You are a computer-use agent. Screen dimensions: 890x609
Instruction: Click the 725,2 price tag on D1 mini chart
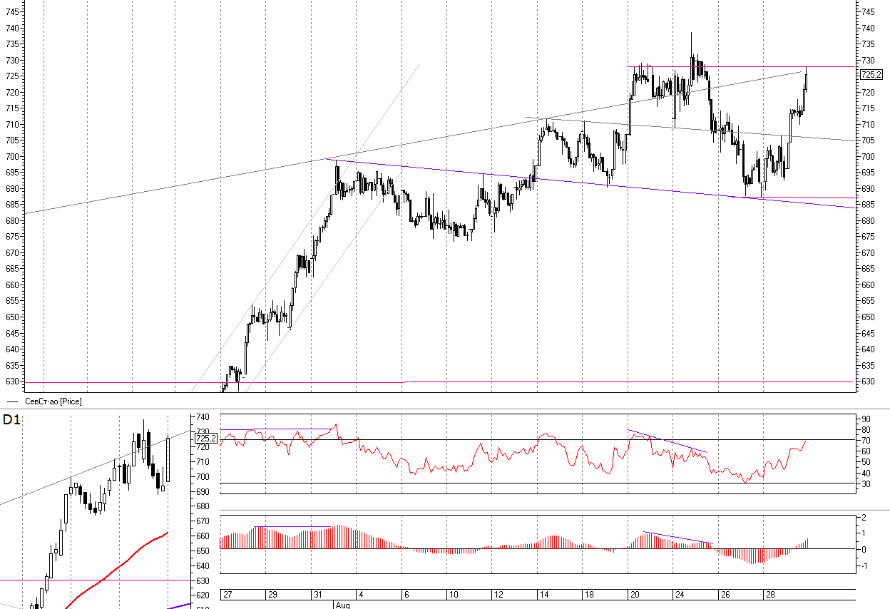207,438
